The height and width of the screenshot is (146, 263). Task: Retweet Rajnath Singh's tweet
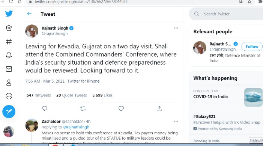83,108
